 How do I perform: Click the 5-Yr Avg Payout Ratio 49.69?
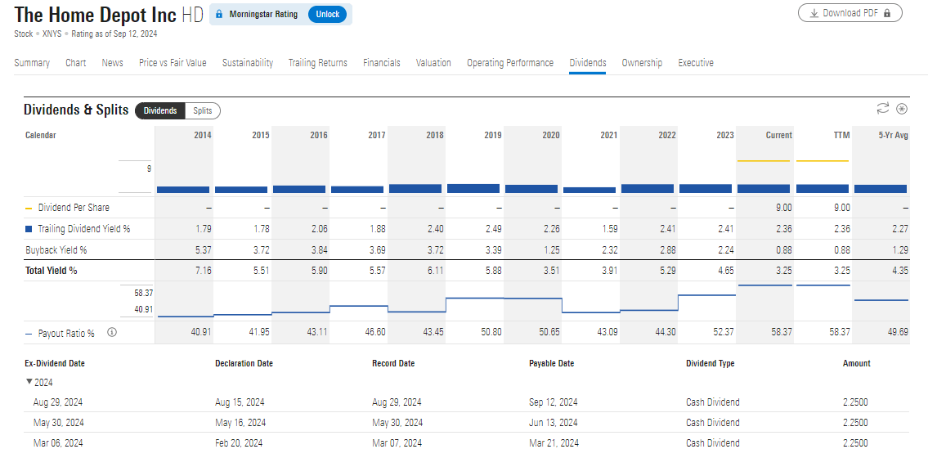click(899, 332)
